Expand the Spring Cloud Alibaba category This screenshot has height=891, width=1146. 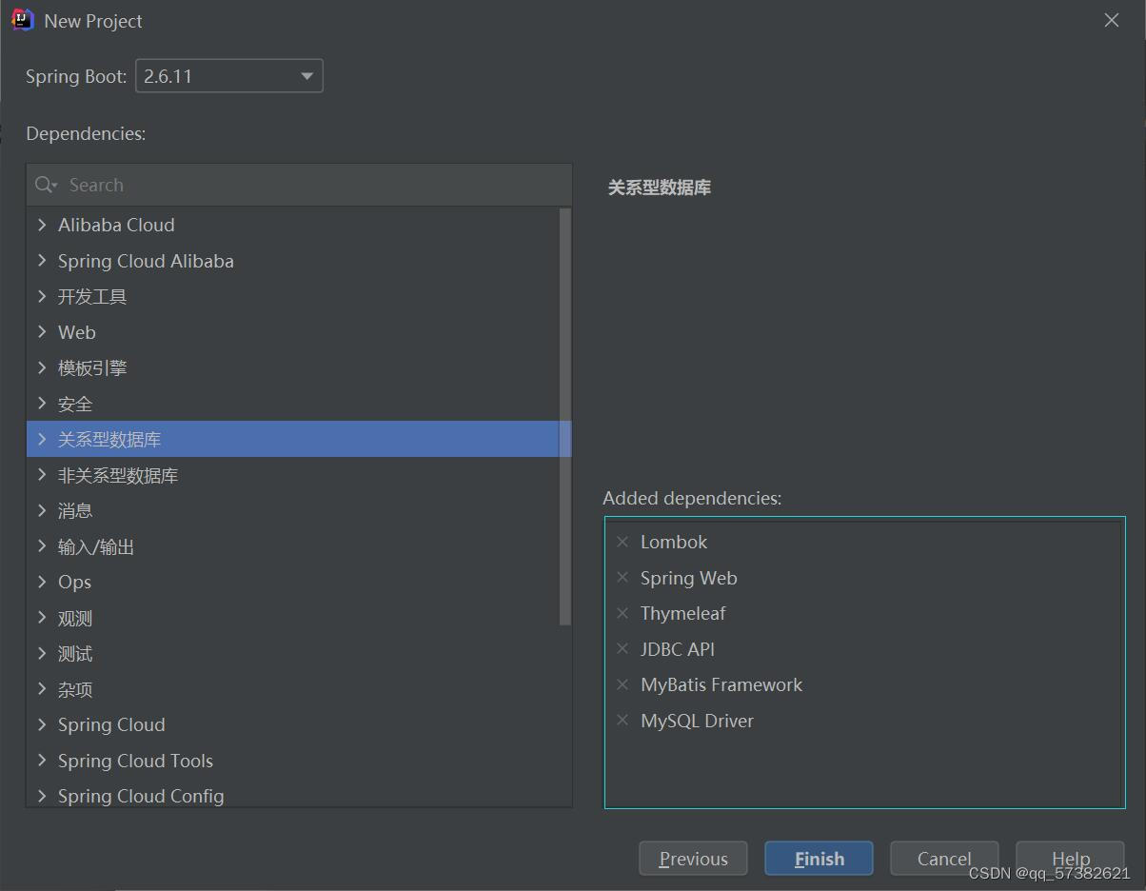tap(42, 261)
